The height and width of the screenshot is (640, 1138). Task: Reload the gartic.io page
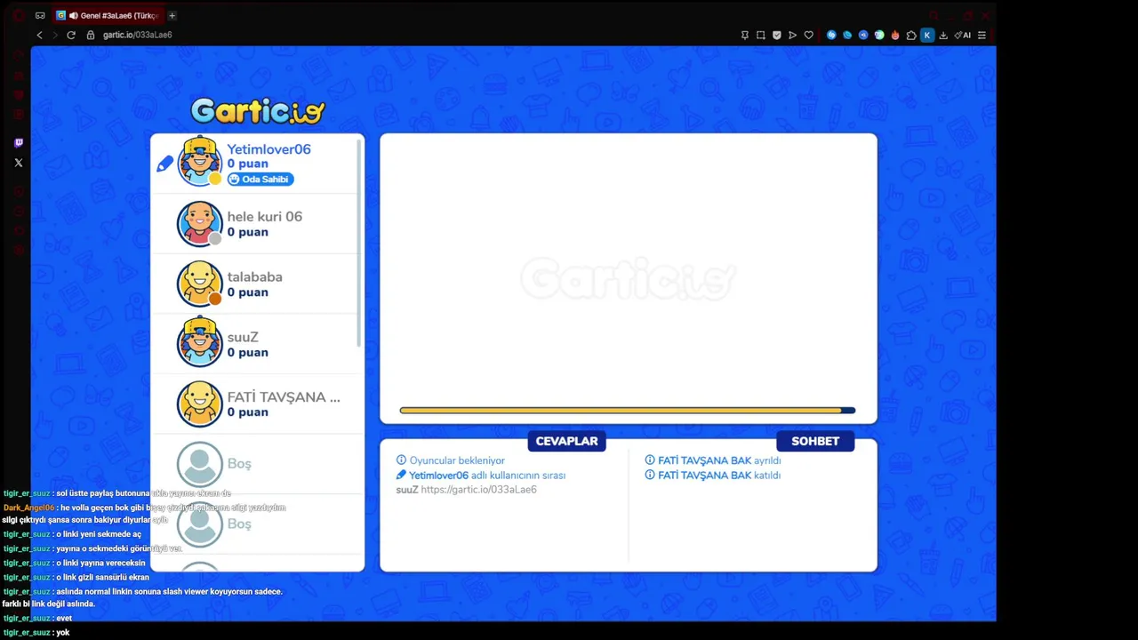point(71,35)
